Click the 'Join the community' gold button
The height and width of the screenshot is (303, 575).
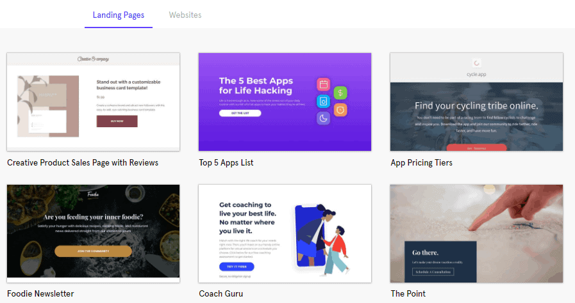(93, 251)
